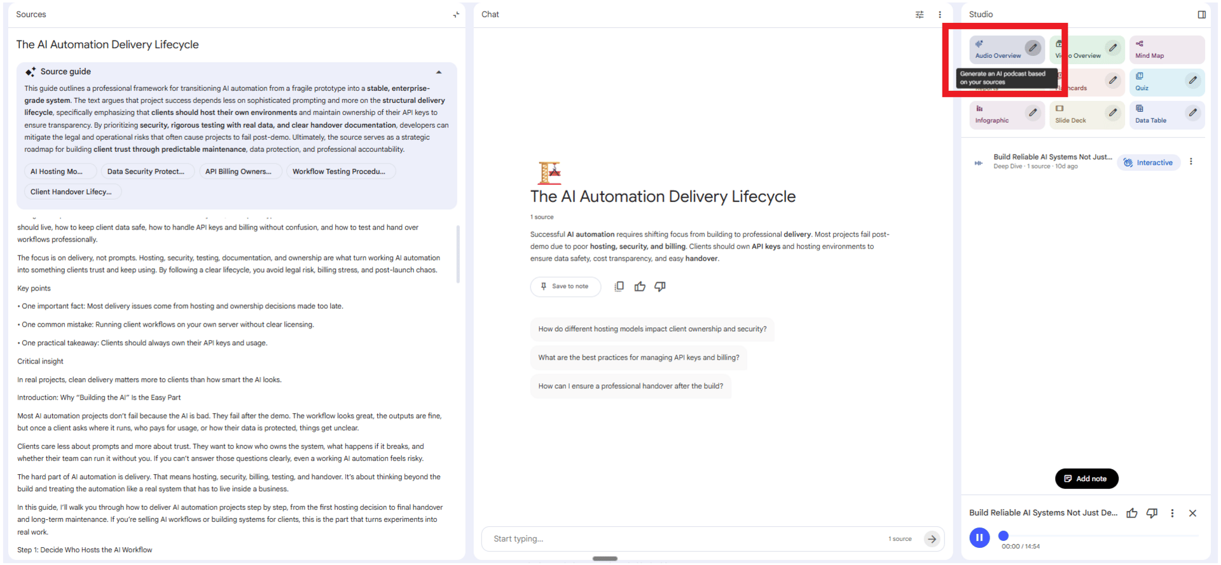Pause the audio overview playback
Screen dimensions: 1221x565
[979, 538]
